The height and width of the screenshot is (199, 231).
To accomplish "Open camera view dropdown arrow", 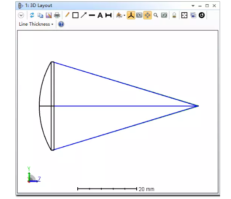I will coord(124,15).
